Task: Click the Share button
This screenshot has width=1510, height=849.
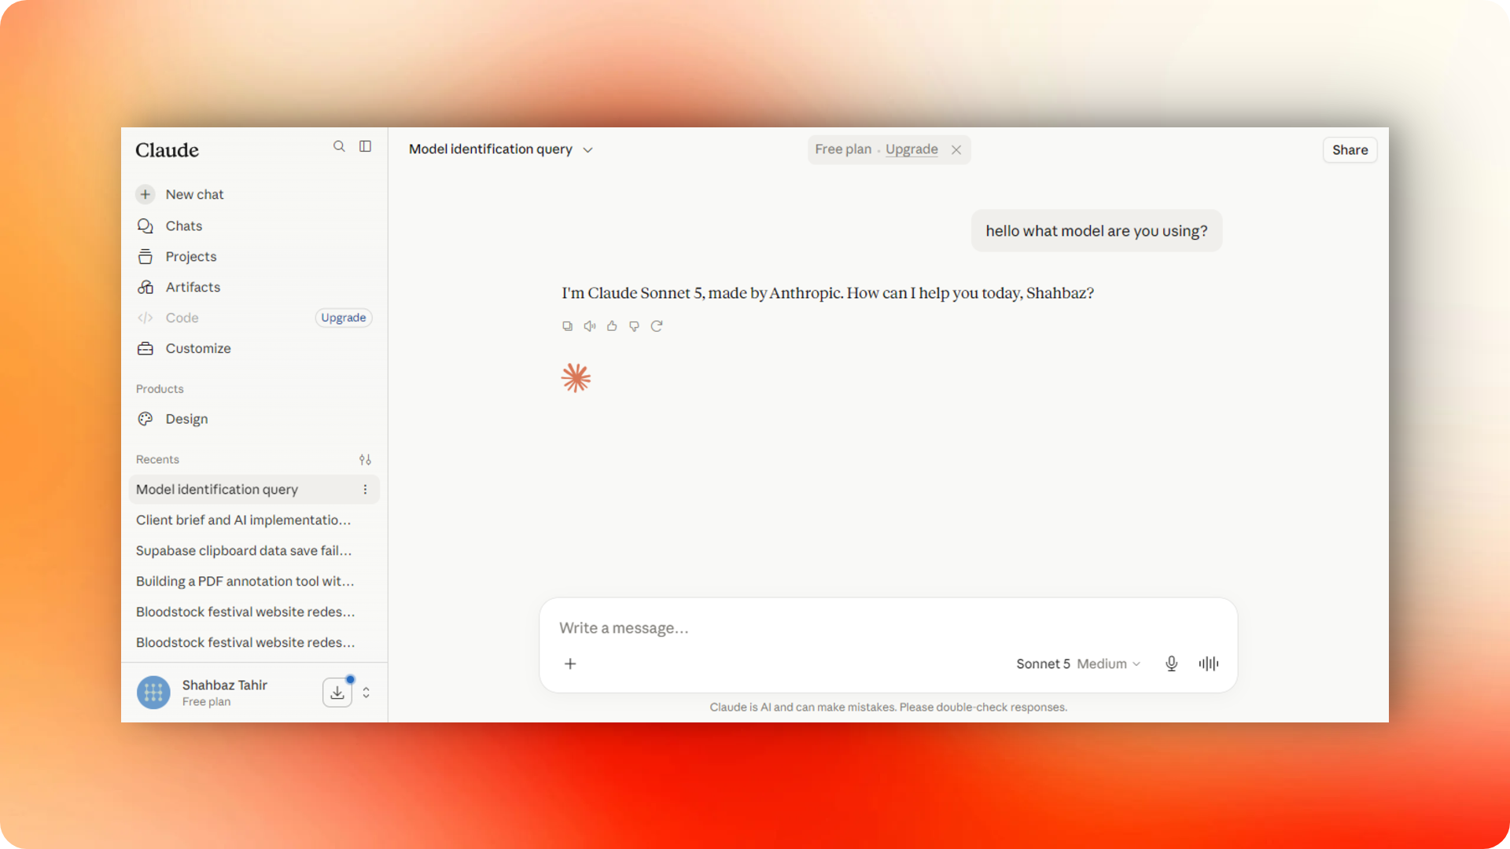Action: [1350, 150]
